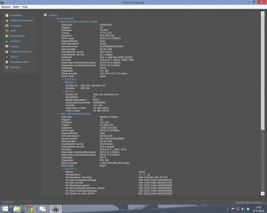Show hidden tray icons arrow
This screenshot has width=267, height=213.
pyautogui.click(x=228, y=209)
